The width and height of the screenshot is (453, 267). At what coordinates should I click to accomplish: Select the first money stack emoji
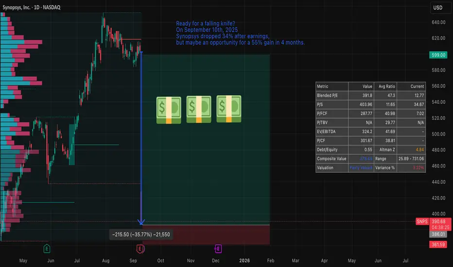pos(169,110)
